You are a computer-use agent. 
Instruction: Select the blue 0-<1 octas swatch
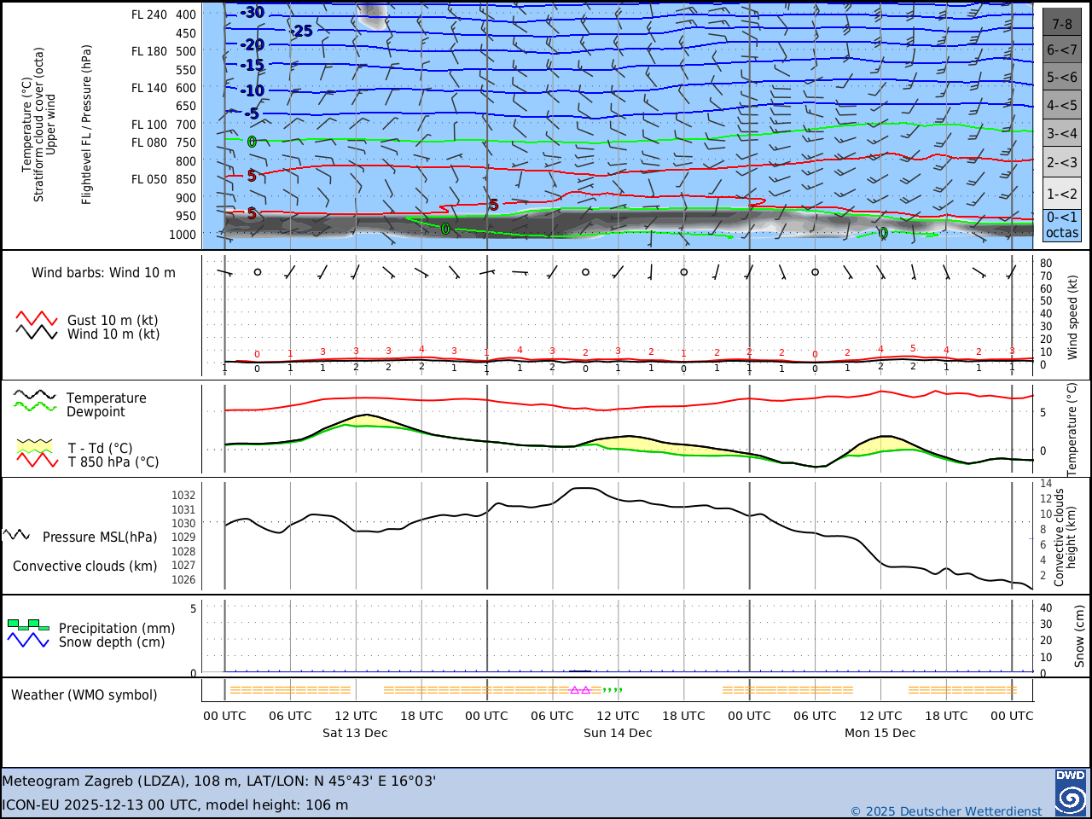coord(1062,225)
